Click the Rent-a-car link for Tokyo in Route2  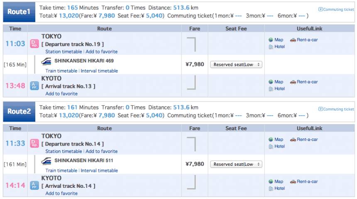(307, 140)
